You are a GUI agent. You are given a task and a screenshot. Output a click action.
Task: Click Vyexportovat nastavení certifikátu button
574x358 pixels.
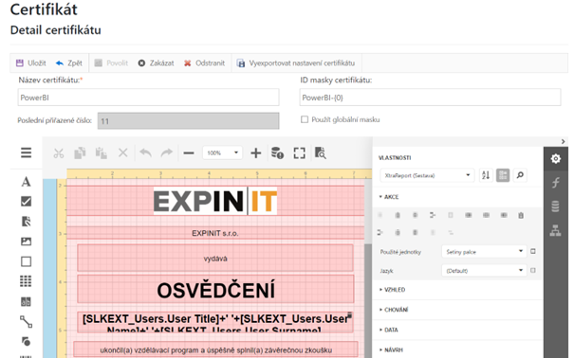coord(296,63)
